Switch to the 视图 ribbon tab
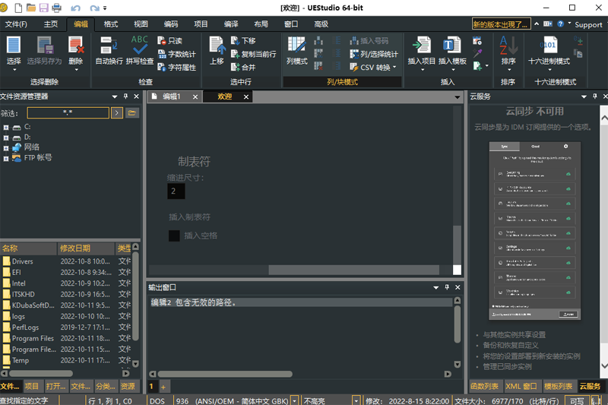 [x=141, y=24]
